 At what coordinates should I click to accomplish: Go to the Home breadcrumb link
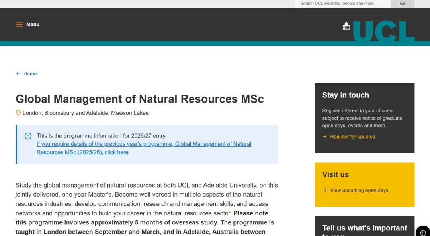click(30, 74)
